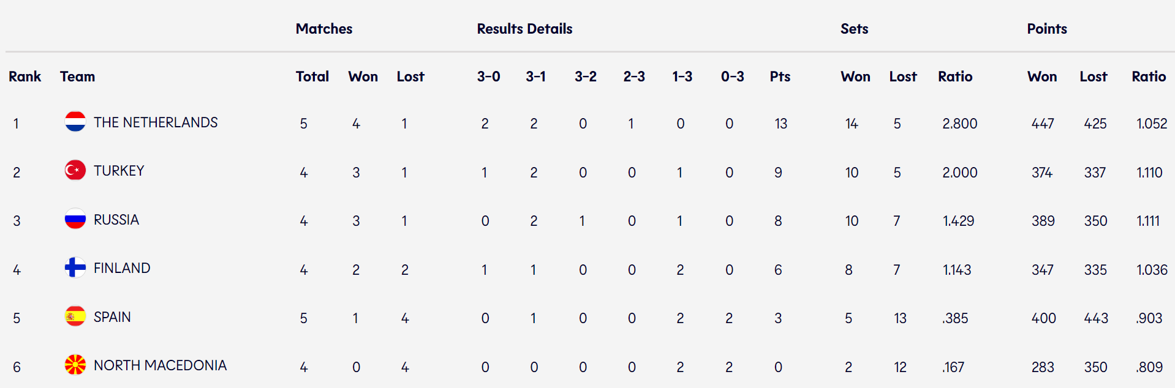
Task: Open NORTH MACEDONIA team link
Action: (160, 365)
